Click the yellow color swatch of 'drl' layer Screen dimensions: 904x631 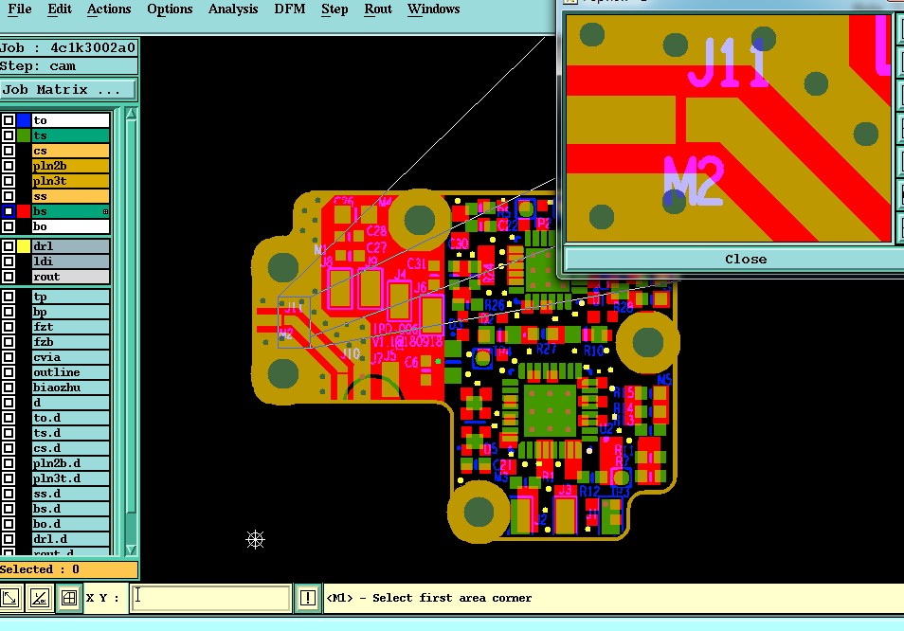(x=24, y=246)
